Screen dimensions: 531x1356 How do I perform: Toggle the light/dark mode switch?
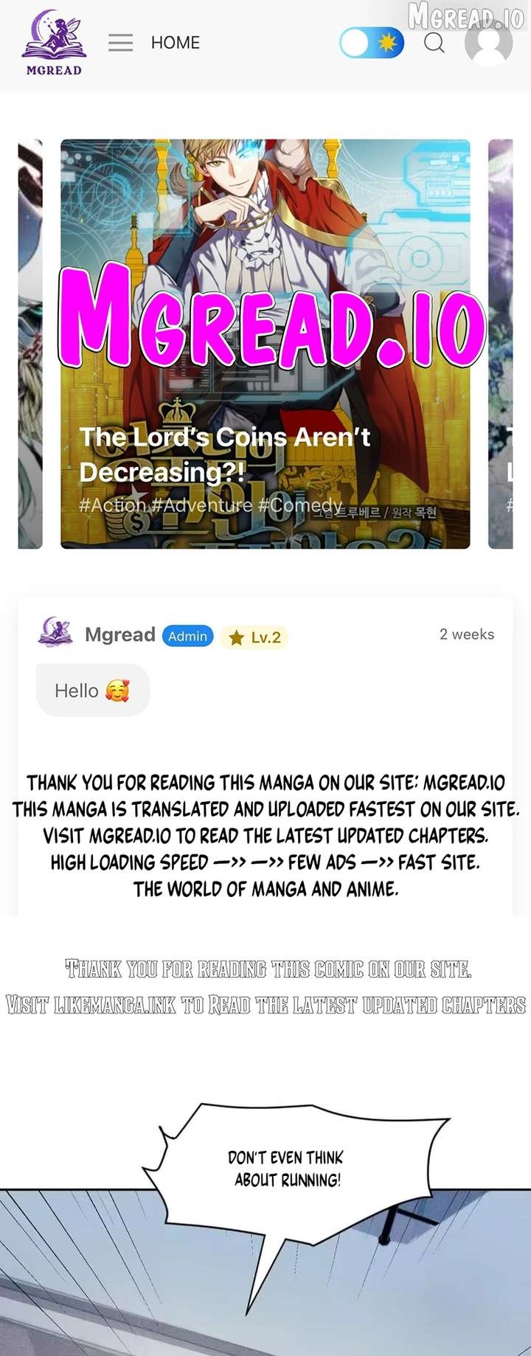(372, 44)
